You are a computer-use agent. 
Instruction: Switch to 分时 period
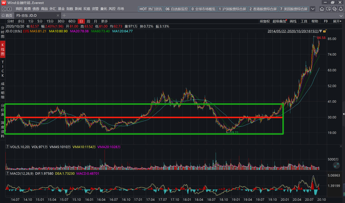pyautogui.click(x=10, y=21)
